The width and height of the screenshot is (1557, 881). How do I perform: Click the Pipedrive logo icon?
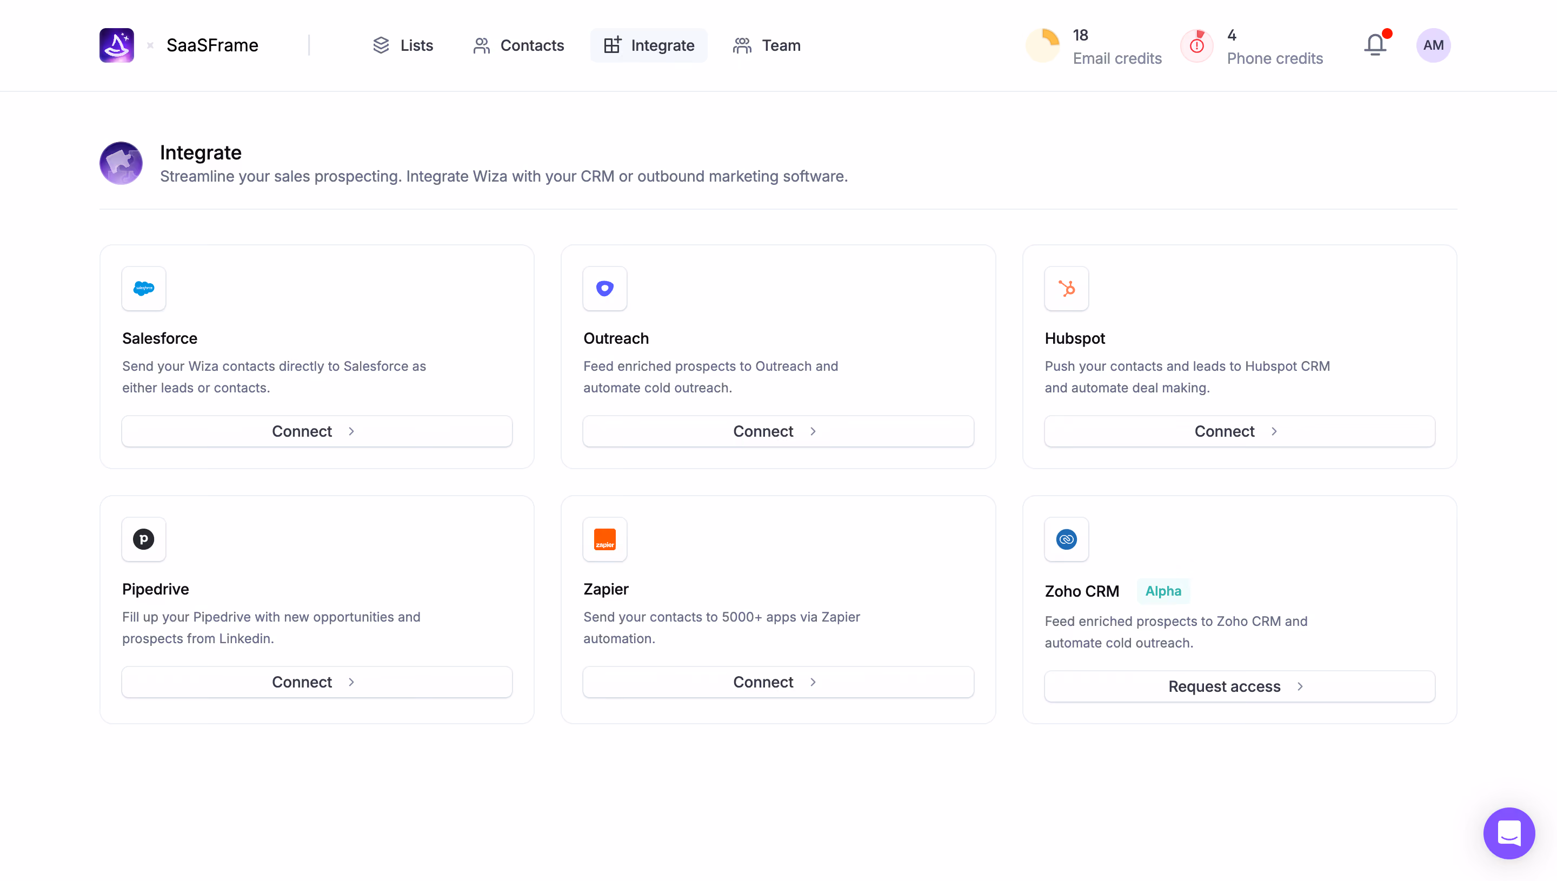[x=144, y=539]
